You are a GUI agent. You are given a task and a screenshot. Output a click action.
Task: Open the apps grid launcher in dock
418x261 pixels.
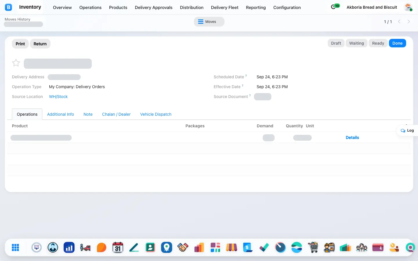pos(15,247)
